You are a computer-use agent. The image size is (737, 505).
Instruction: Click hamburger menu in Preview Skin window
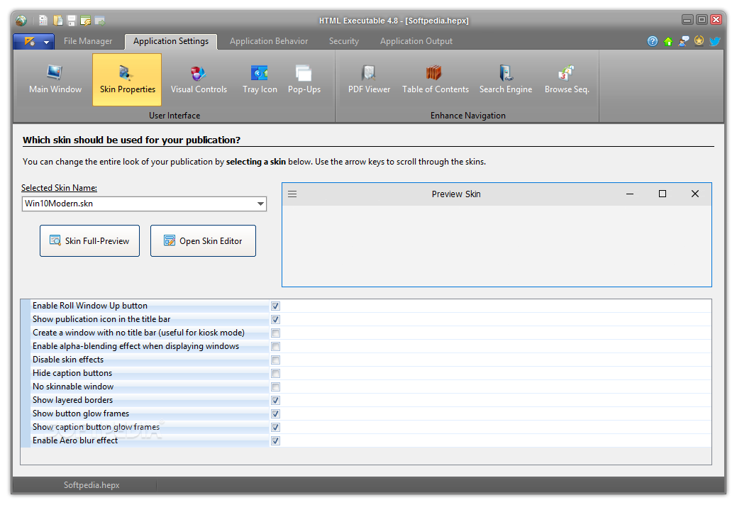point(292,194)
